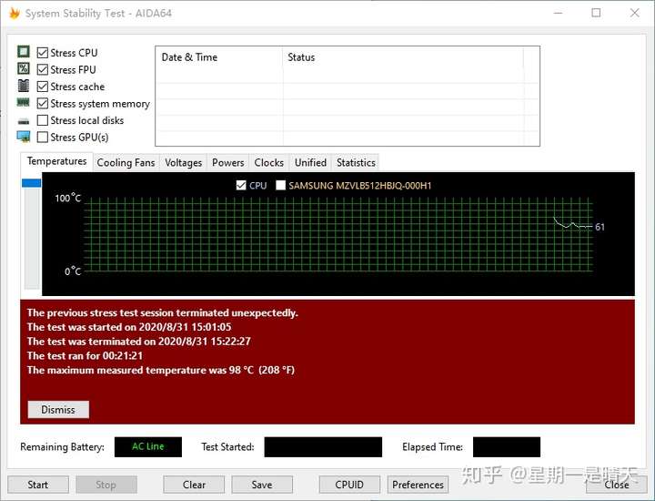The height and width of the screenshot is (501, 655).
Task: Open Preferences
Action: (418, 485)
